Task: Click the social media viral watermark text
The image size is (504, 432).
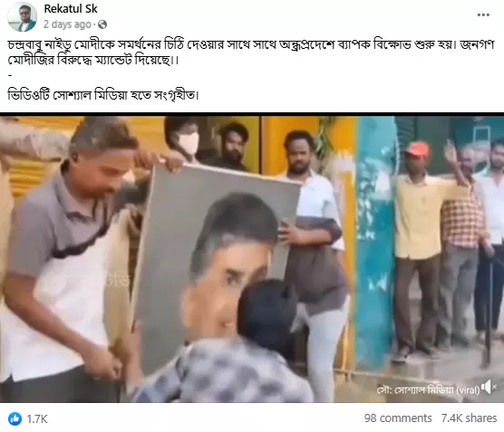Action: tap(428, 390)
